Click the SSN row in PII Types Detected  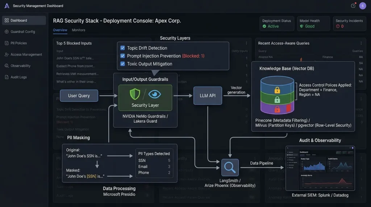154,160
